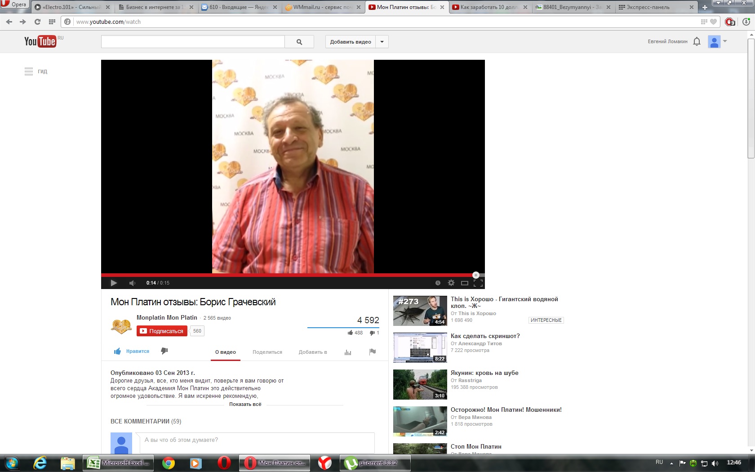Switch to the 610 · Входящие mail tab

239,7
